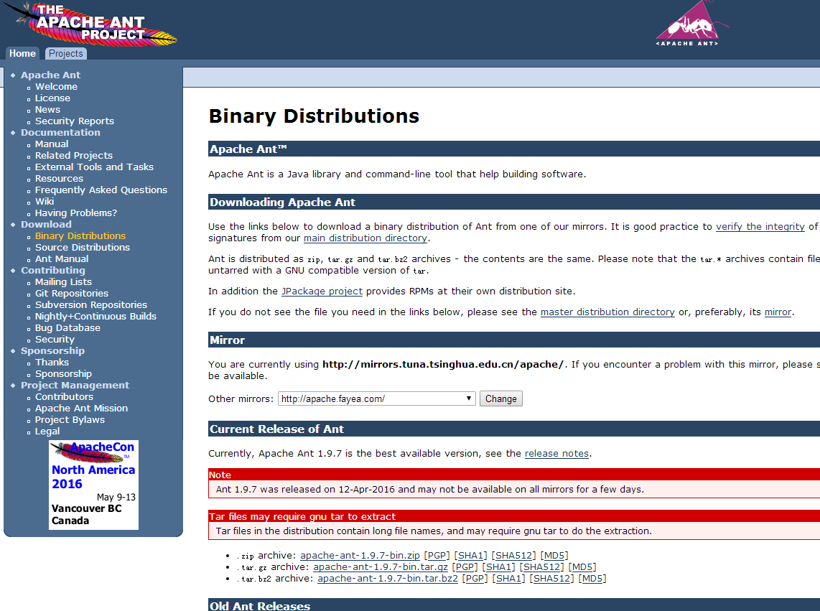Image resolution: width=820 pixels, height=611 pixels.
Task: Open the Welcome sidebar link
Action: click(x=56, y=86)
